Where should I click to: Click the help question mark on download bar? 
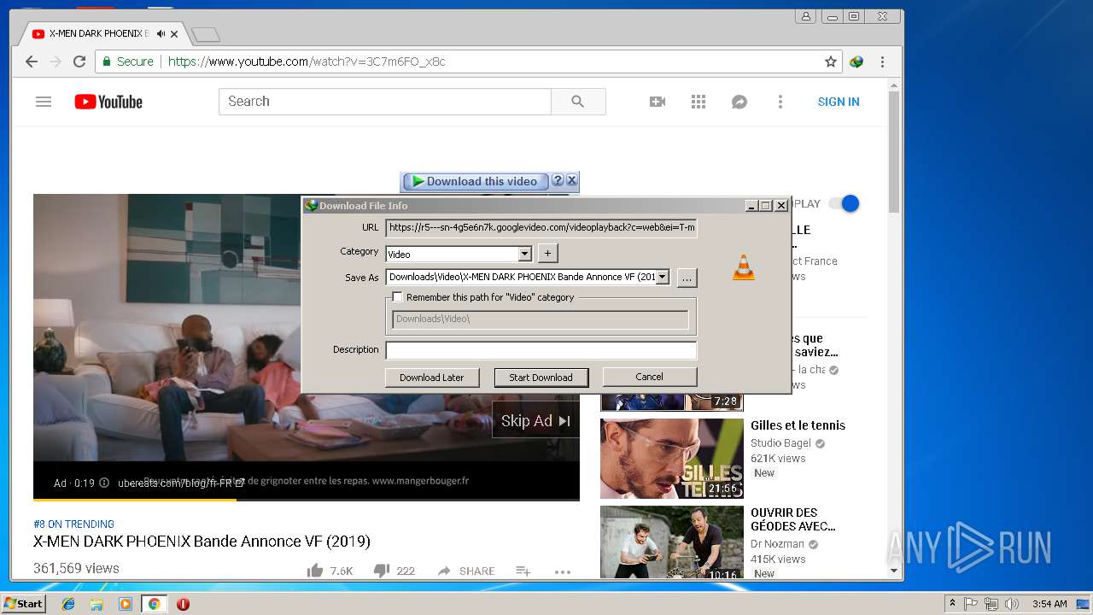558,180
